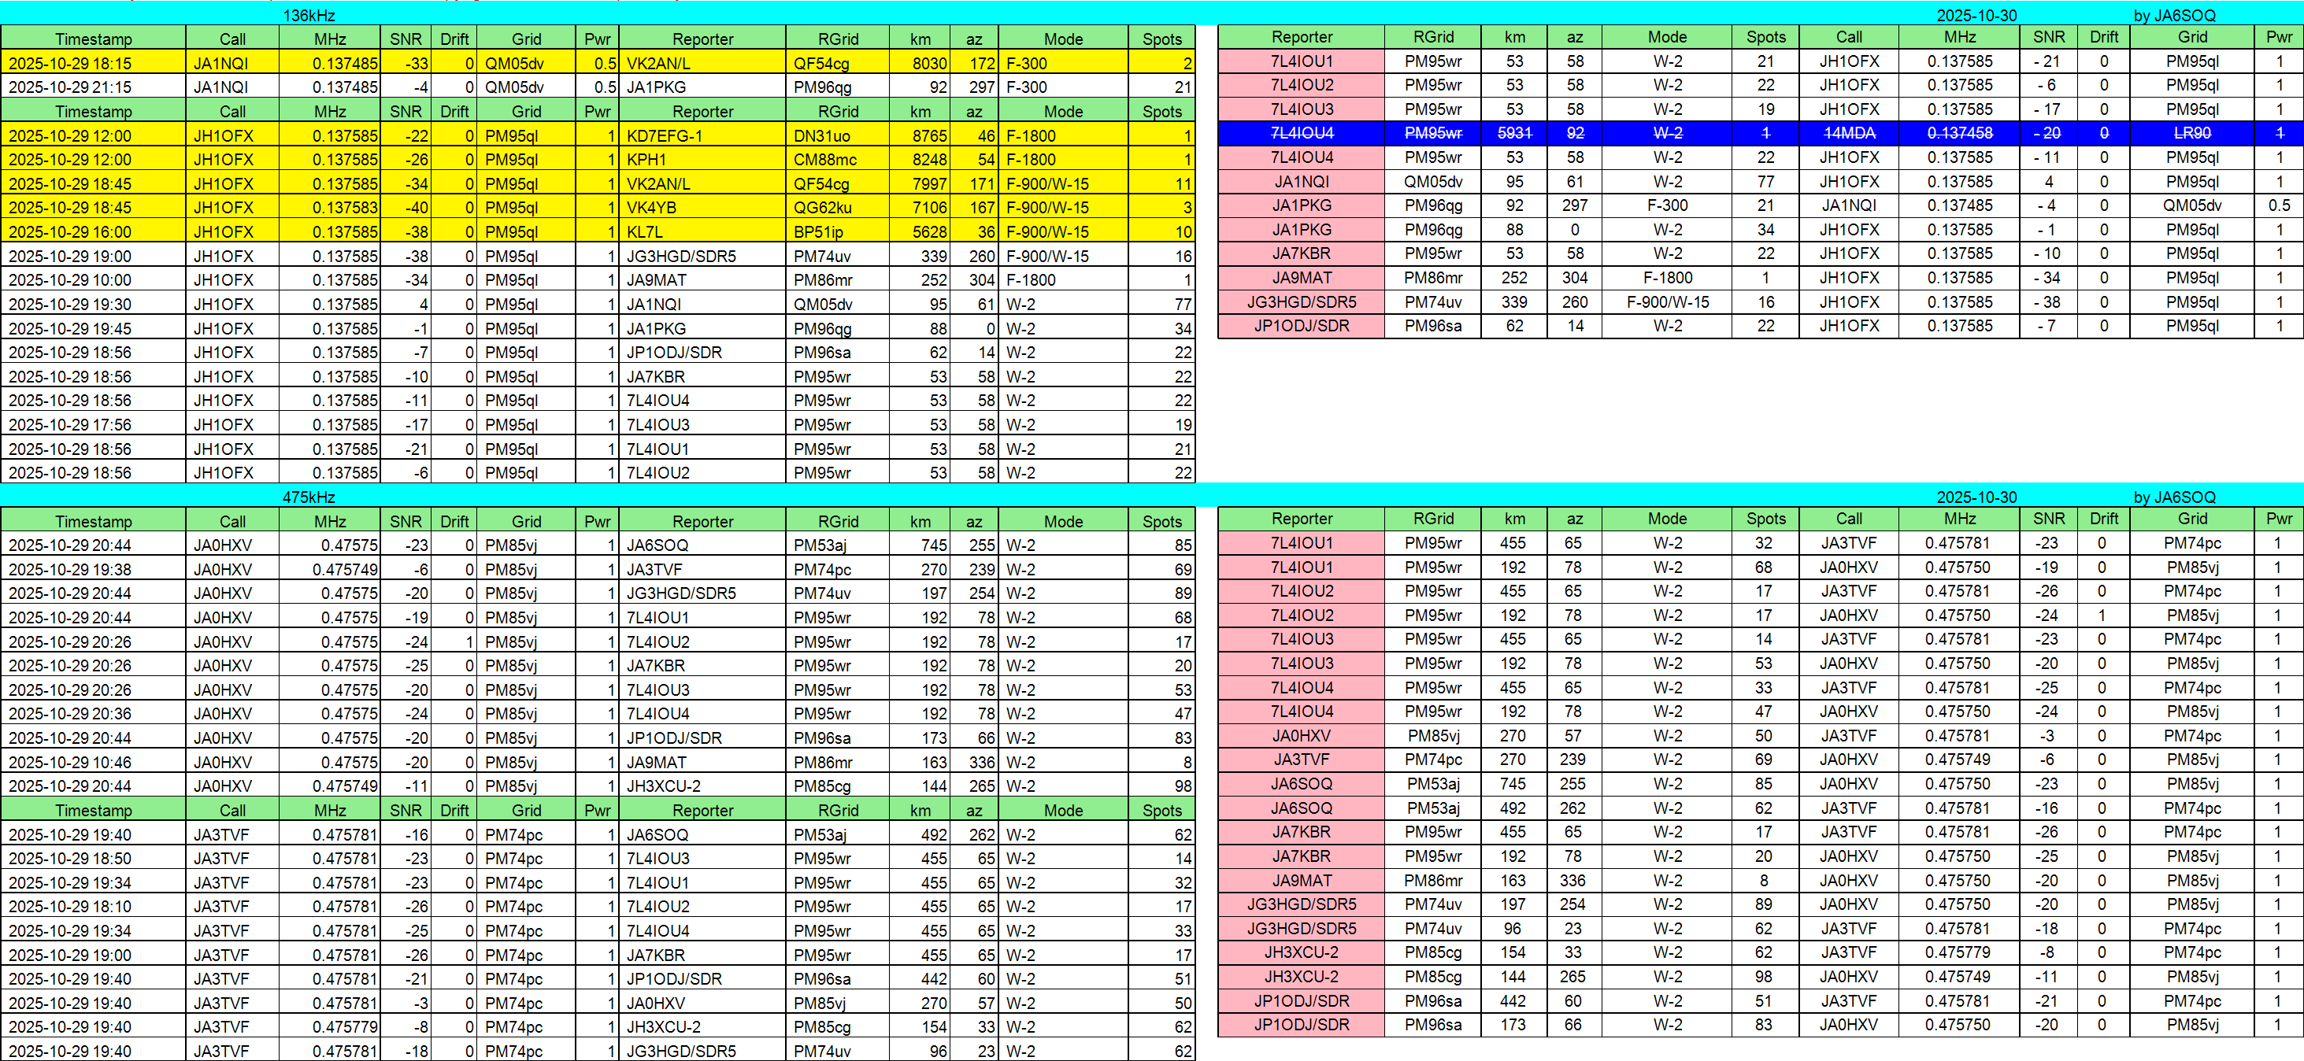This screenshot has width=2304, height=1061.
Task: Click the 475kHz section title label
Action: 309,497
